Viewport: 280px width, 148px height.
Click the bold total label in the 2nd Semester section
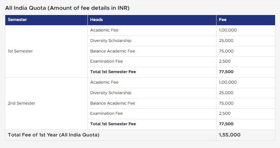pyautogui.click(x=113, y=124)
